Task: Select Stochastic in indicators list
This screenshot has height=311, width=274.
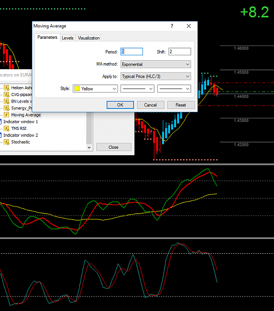Action: (20, 142)
